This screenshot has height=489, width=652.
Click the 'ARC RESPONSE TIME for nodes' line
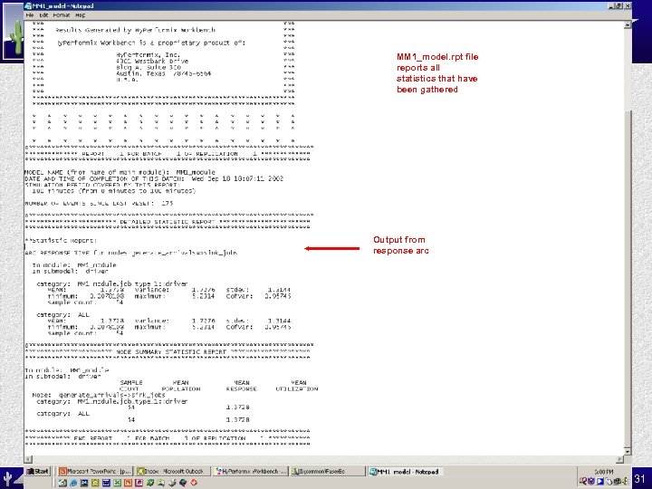[x=131, y=253]
